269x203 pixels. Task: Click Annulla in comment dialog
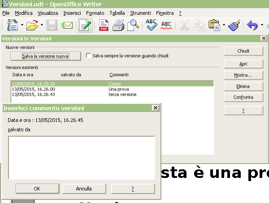(84, 189)
